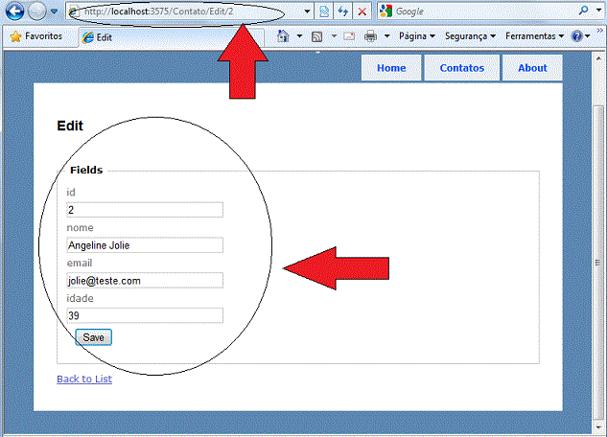Click the nome field with Angeline Jolie
Viewport: 607px width, 437px height.
[x=145, y=244]
